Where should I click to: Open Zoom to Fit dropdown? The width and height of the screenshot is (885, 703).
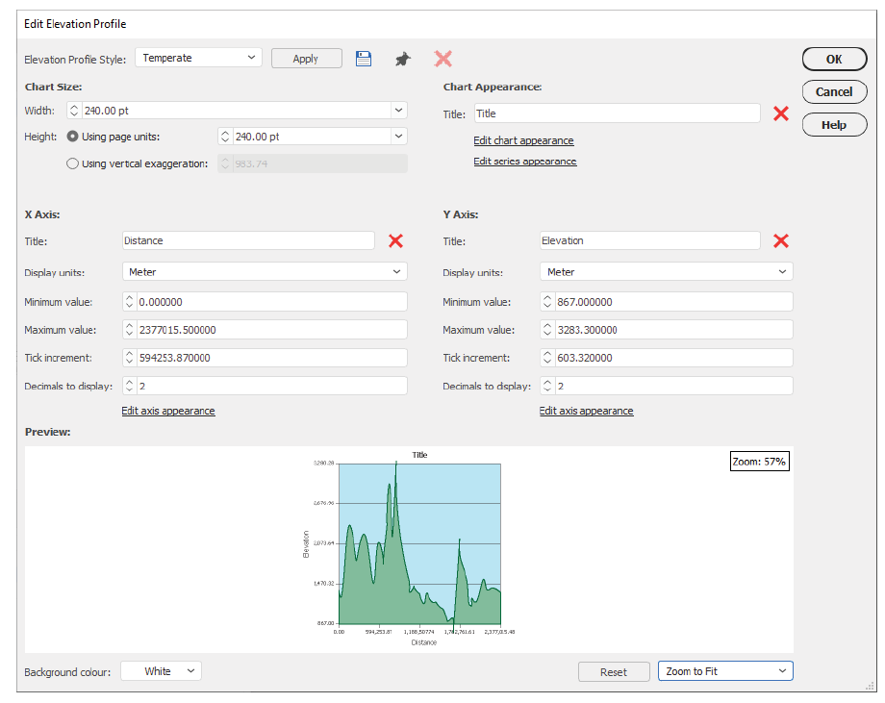tap(725, 671)
